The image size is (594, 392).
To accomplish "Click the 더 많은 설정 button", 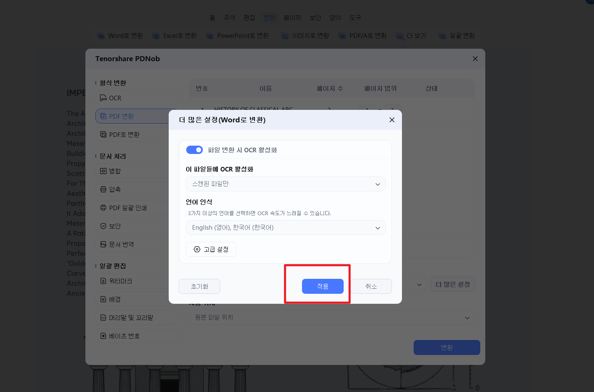I will point(453,285).
